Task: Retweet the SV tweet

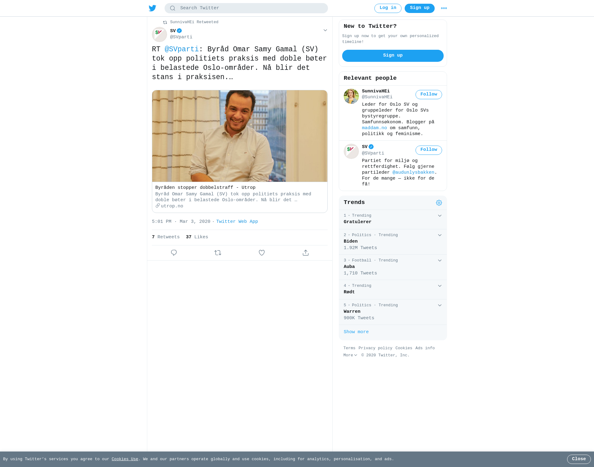Action: [x=218, y=253]
